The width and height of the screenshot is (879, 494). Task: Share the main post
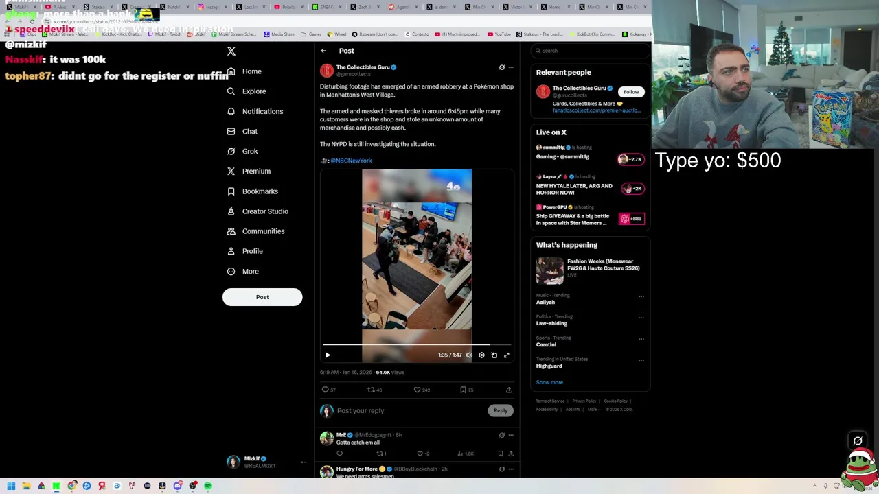(509, 390)
